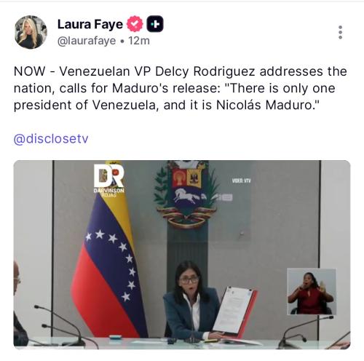The height and width of the screenshot is (361, 364).
Task: Click the Laura Faye display name
Action: click(90, 24)
